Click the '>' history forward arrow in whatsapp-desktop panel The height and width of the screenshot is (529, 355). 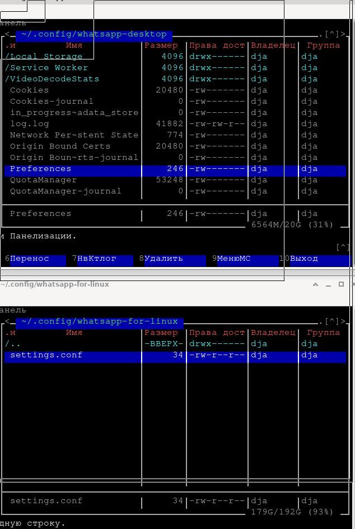click(343, 34)
